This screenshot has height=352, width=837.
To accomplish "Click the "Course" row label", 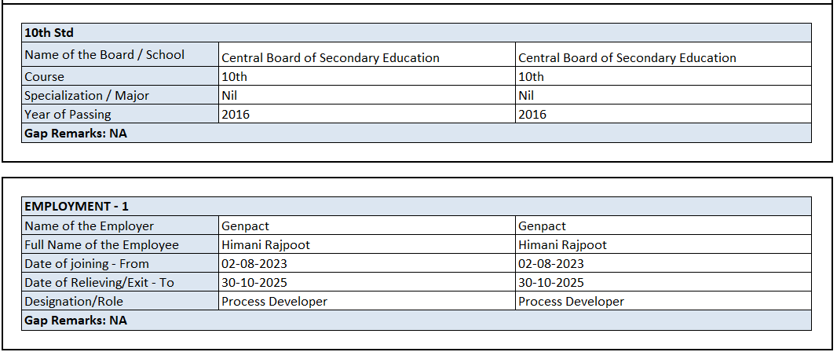I will coord(45,77).
